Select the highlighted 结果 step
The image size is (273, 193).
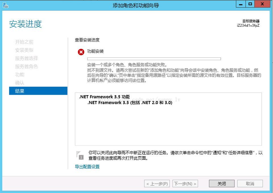tap(20, 91)
